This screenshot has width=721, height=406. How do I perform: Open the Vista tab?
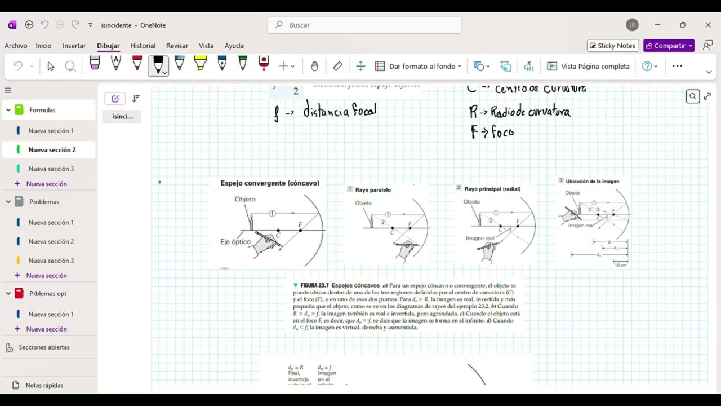(x=206, y=46)
